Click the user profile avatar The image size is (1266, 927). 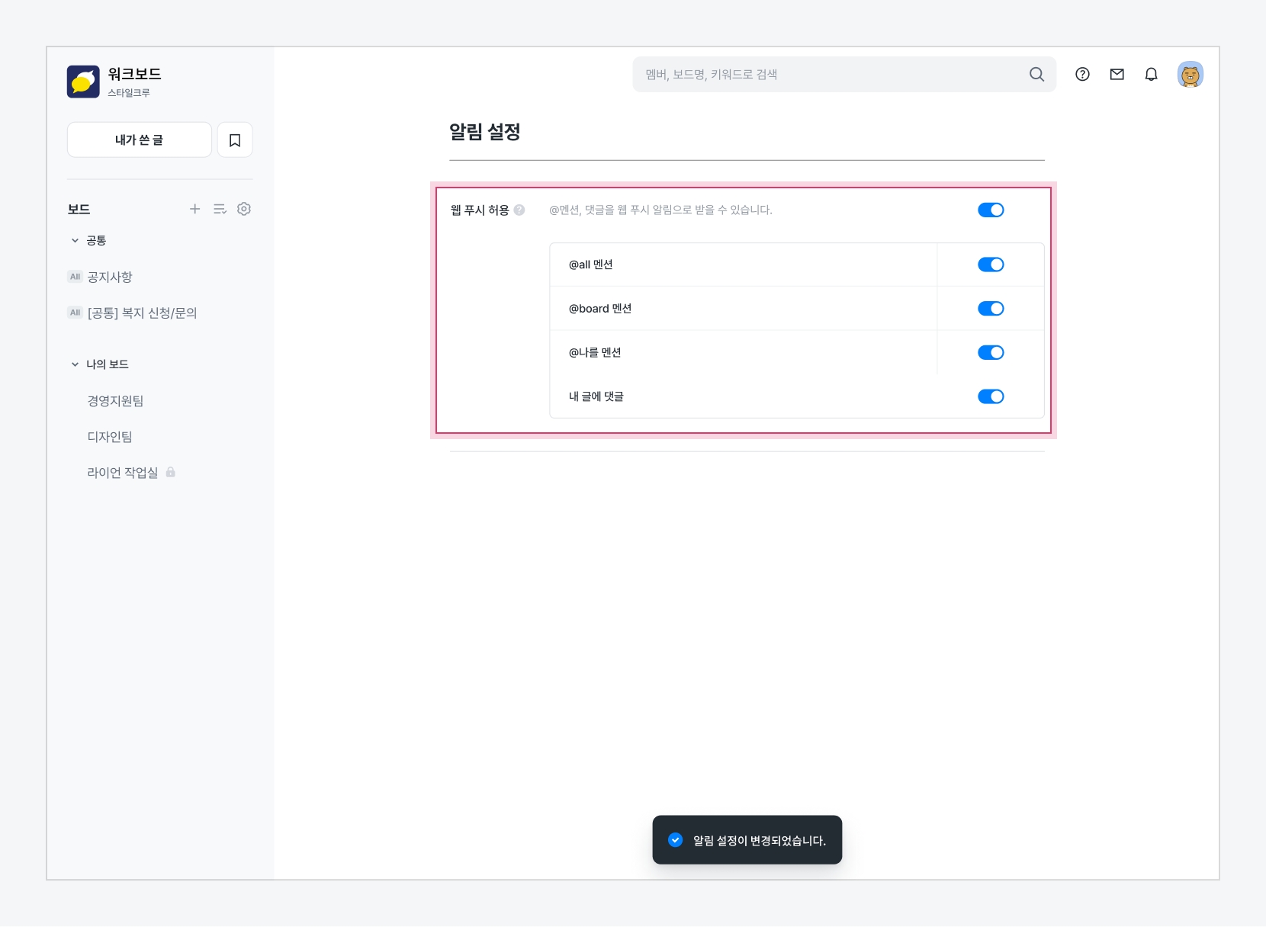1190,75
